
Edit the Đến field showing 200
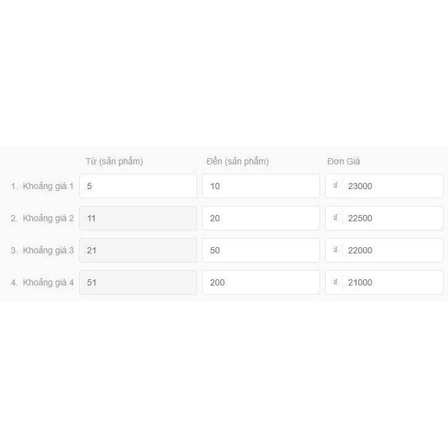tap(261, 282)
